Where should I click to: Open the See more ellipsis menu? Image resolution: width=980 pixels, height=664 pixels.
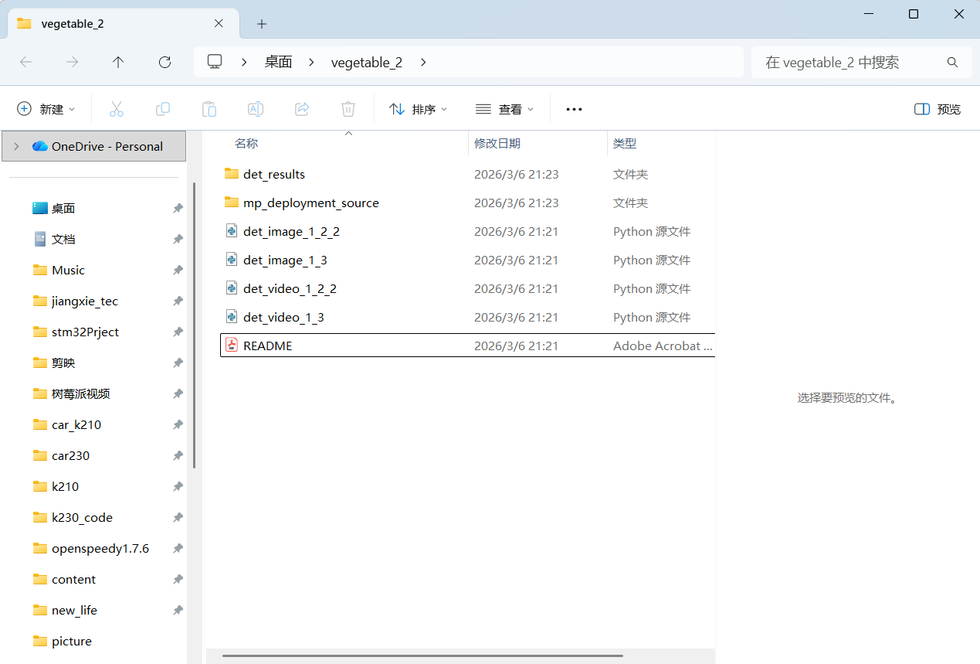(x=574, y=109)
